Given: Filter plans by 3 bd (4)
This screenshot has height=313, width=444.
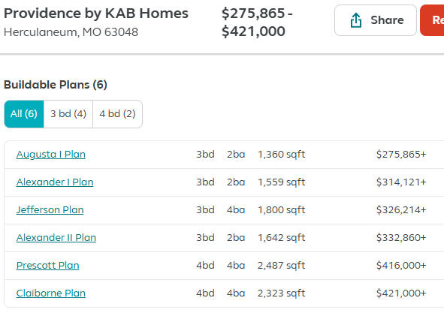Looking at the screenshot, I should click(x=68, y=114).
